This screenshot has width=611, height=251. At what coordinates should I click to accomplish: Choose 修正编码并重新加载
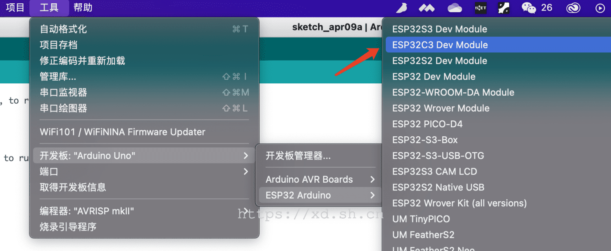[x=144, y=61]
